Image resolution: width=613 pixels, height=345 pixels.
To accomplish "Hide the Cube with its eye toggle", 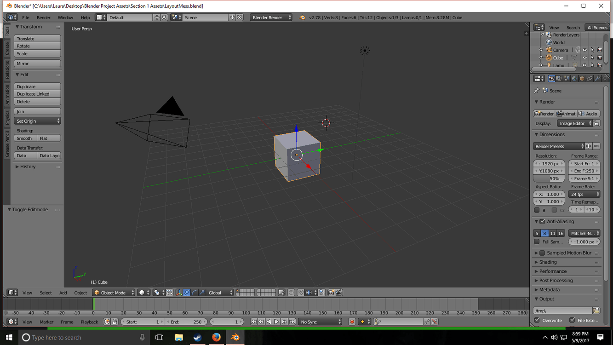I will (585, 57).
